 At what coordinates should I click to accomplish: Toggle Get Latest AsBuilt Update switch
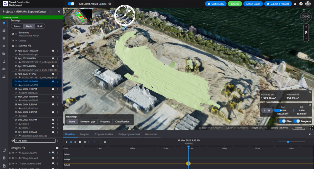71,4
